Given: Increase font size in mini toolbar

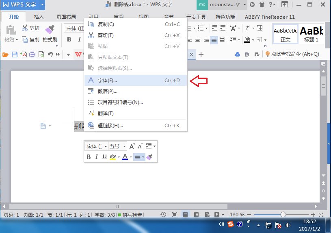Looking at the screenshot, I should pyautogui.click(x=132, y=146).
